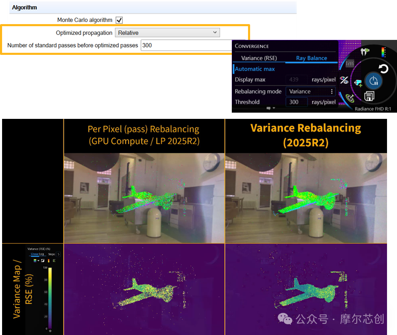Click the Display max value field
The image size is (397, 335).
pyautogui.click(x=297, y=80)
